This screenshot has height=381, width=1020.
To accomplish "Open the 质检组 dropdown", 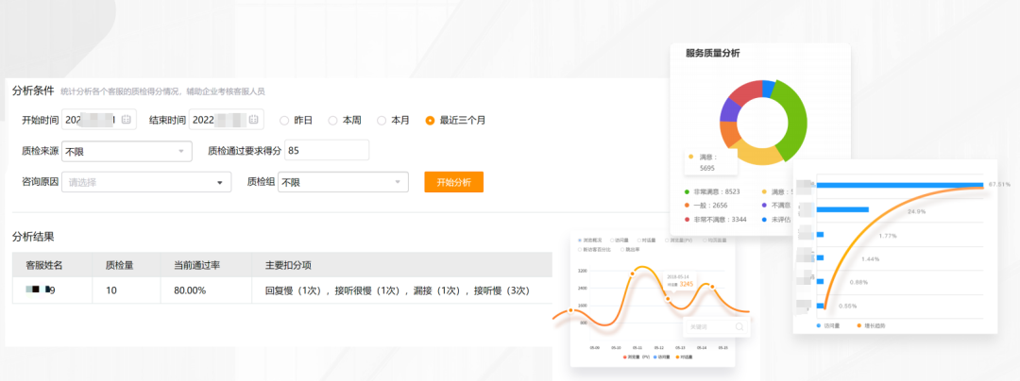I will point(343,182).
